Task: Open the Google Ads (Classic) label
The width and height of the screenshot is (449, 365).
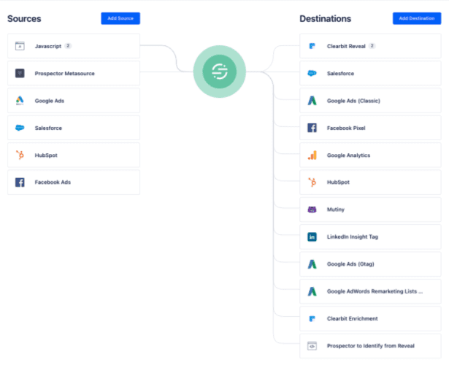Action: pyautogui.click(x=353, y=101)
